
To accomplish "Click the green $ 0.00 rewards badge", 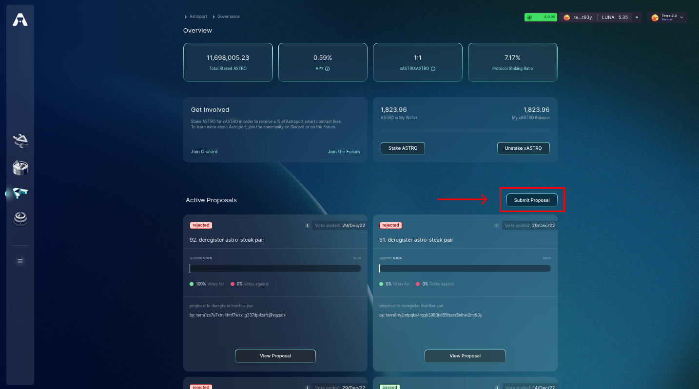I will pyautogui.click(x=541, y=18).
